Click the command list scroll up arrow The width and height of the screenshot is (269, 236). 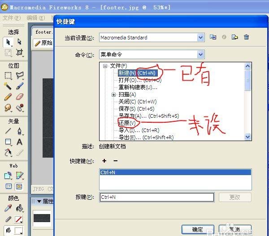247,66
